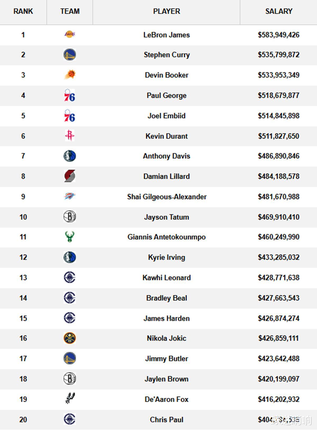317x432 pixels.
Task: Click the Rockets logo beside Kevin Durant
Action: coord(70,135)
